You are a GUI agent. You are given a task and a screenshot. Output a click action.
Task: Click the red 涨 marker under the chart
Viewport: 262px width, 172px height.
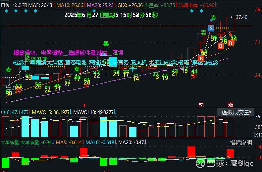(231, 105)
